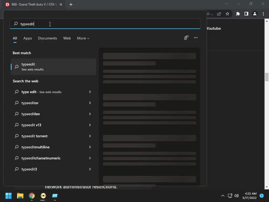269x202 pixels.
Task: Share this page from Chrome's address bar
Action: coord(219,14)
